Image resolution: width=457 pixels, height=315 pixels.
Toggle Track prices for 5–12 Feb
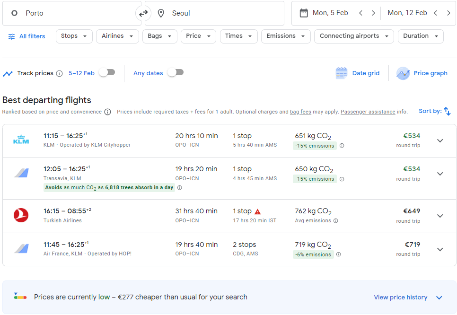(107, 72)
